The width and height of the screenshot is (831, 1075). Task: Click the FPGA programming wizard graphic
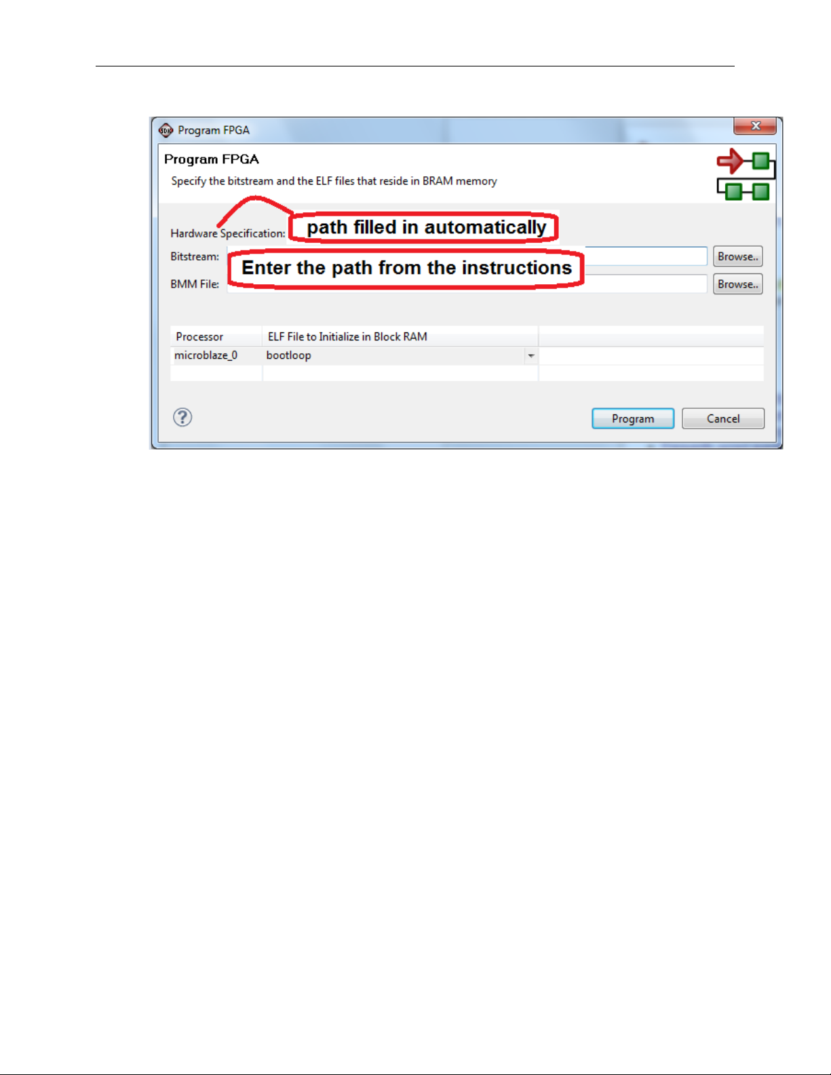(746, 174)
